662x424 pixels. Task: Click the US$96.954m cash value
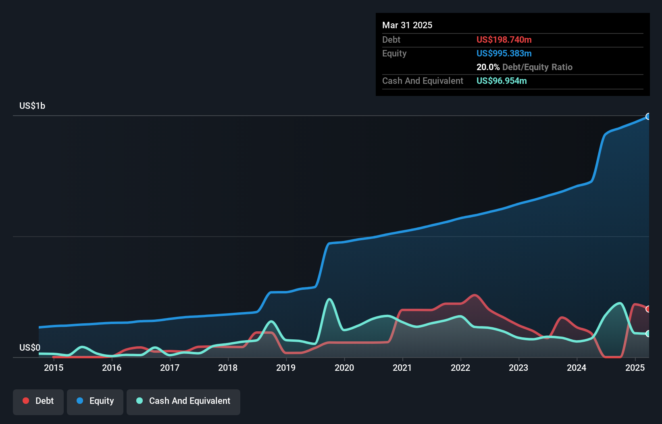coord(502,81)
